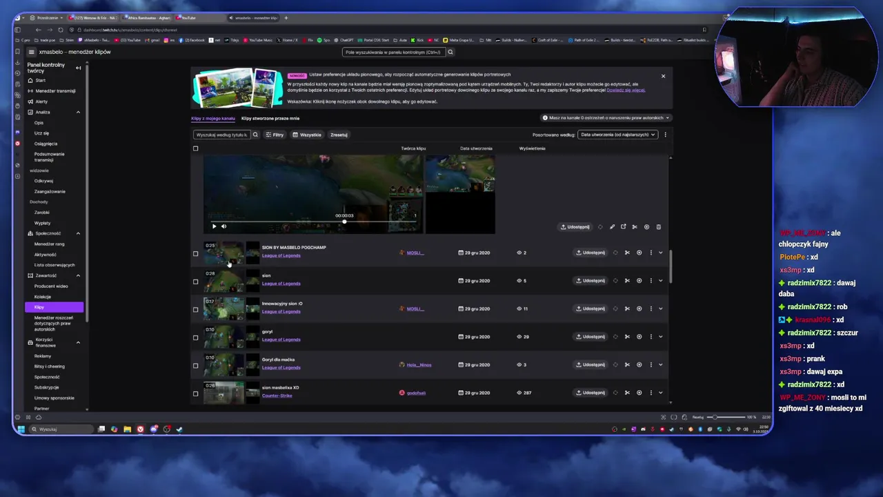Open Osiągnięcia in the sidebar
Image resolution: width=883 pixels, height=497 pixels.
tap(46, 144)
